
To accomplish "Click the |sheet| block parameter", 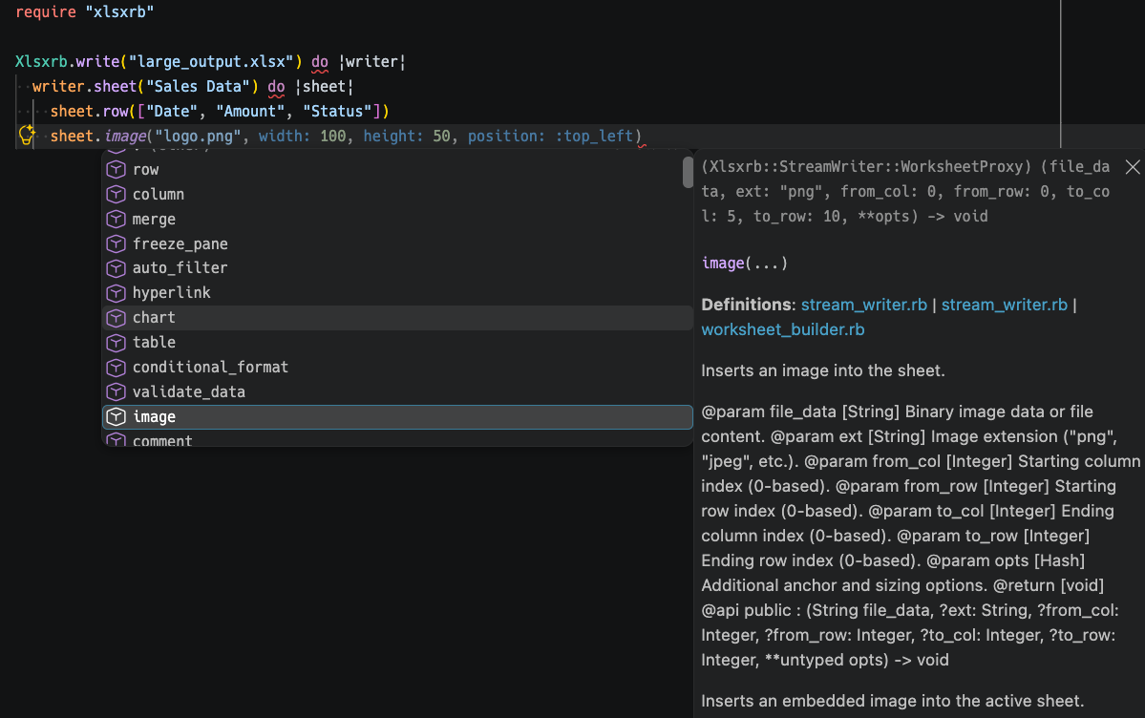I will tap(325, 86).
